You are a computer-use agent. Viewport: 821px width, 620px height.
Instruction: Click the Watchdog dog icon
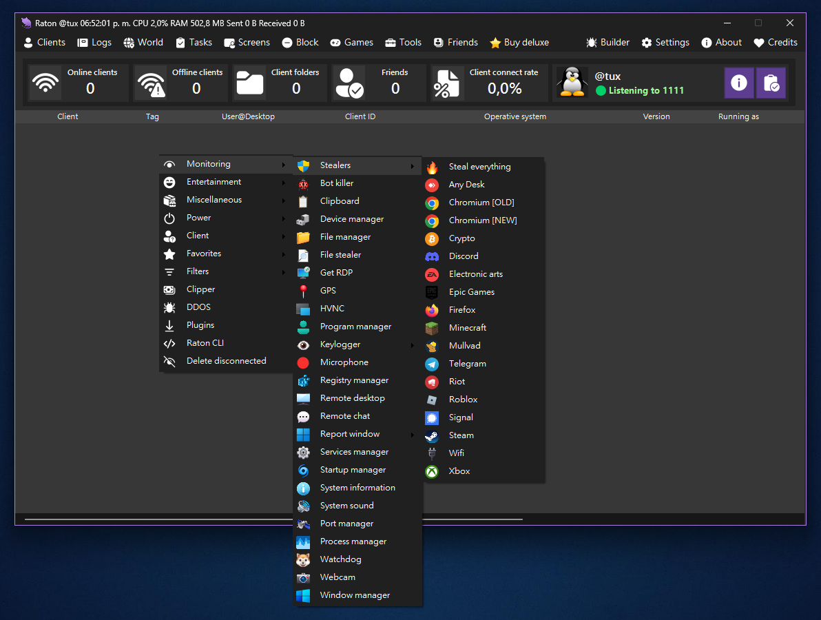click(x=303, y=560)
